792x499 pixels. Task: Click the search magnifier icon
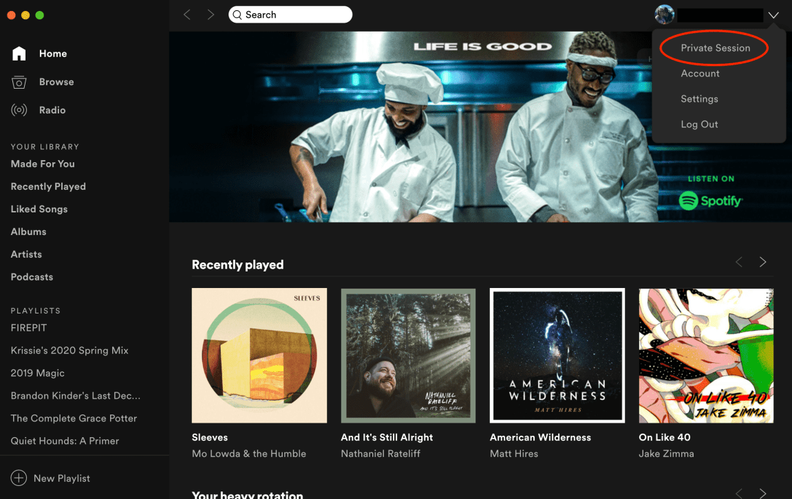click(x=237, y=14)
